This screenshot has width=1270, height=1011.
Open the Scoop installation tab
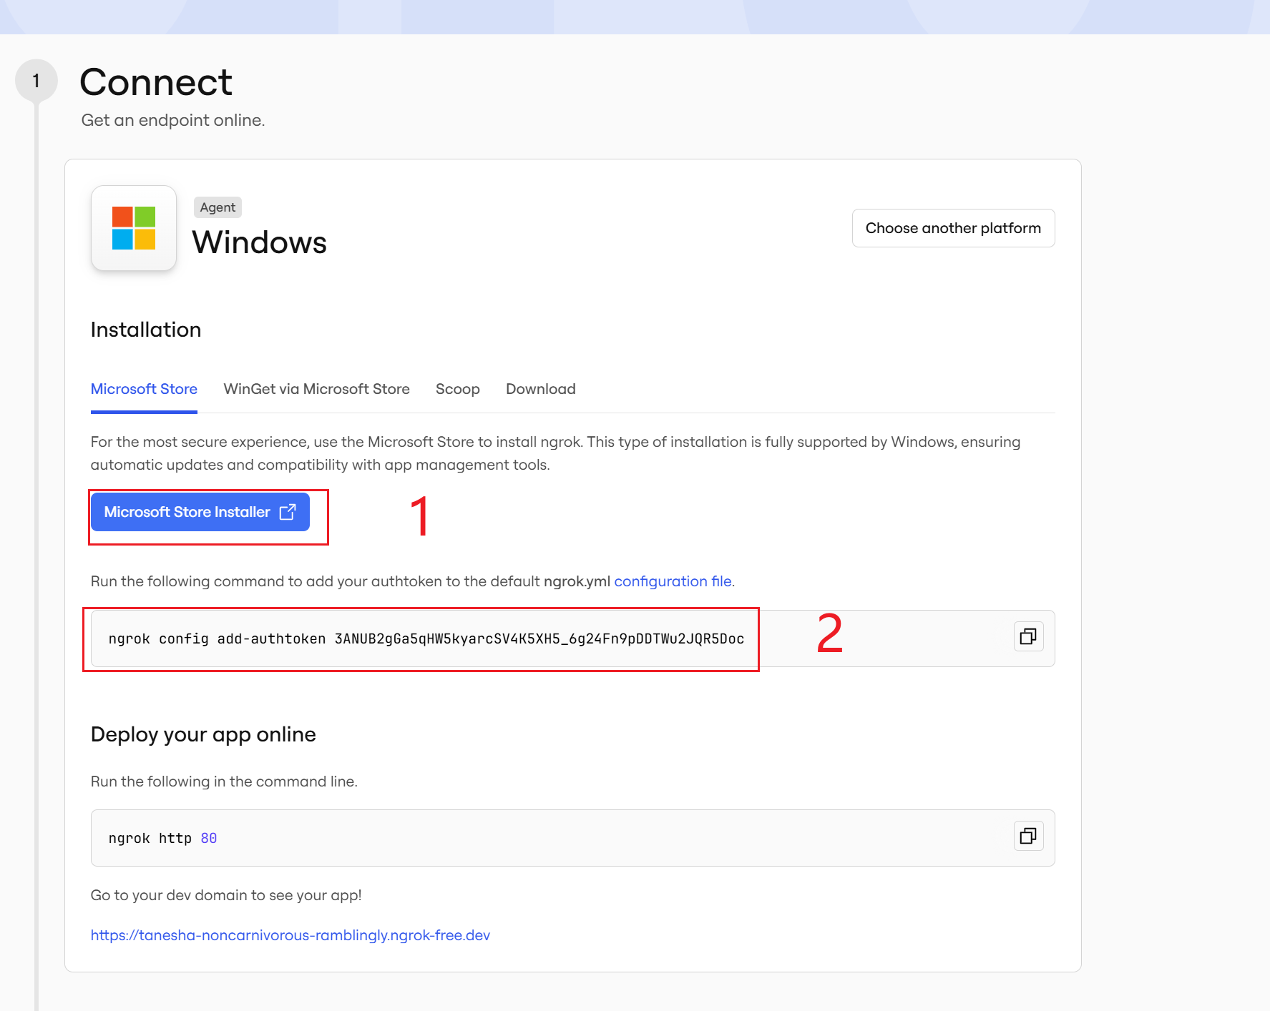(458, 389)
